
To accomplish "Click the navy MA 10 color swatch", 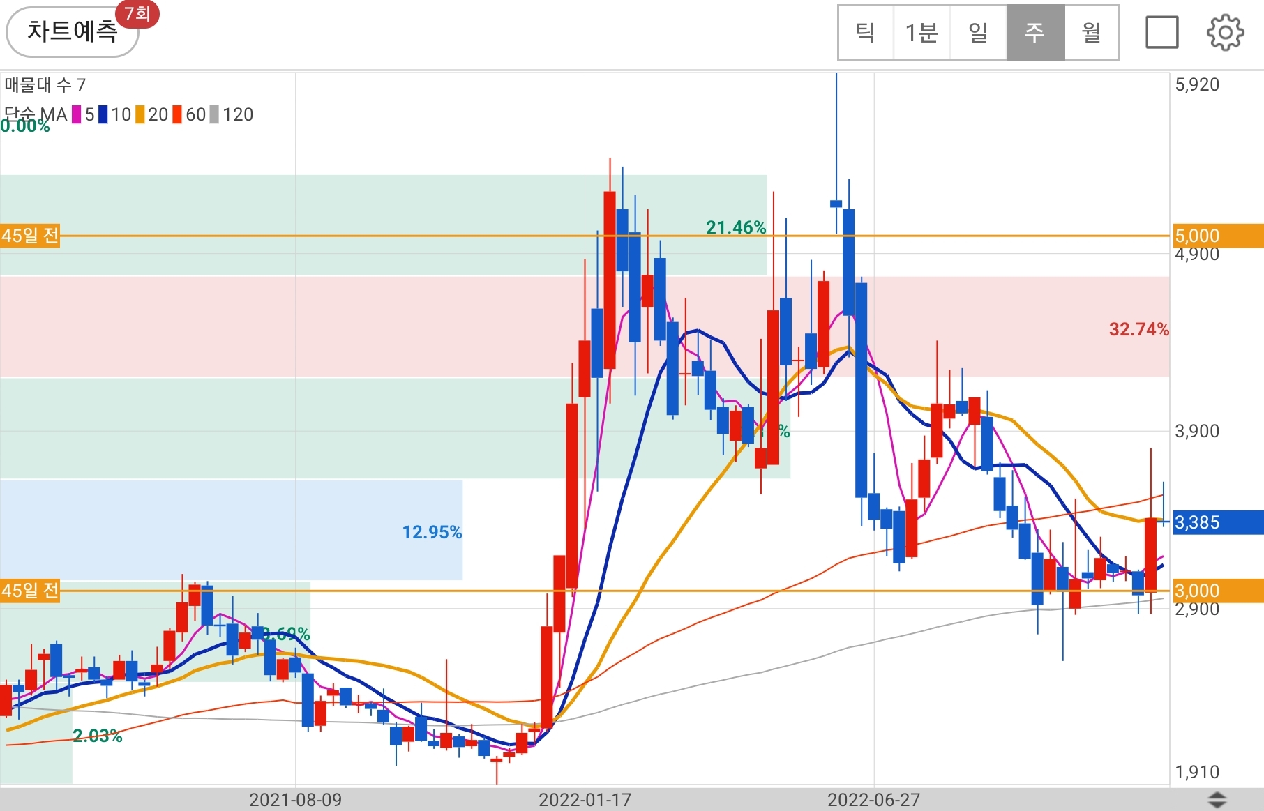I will (x=103, y=114).
